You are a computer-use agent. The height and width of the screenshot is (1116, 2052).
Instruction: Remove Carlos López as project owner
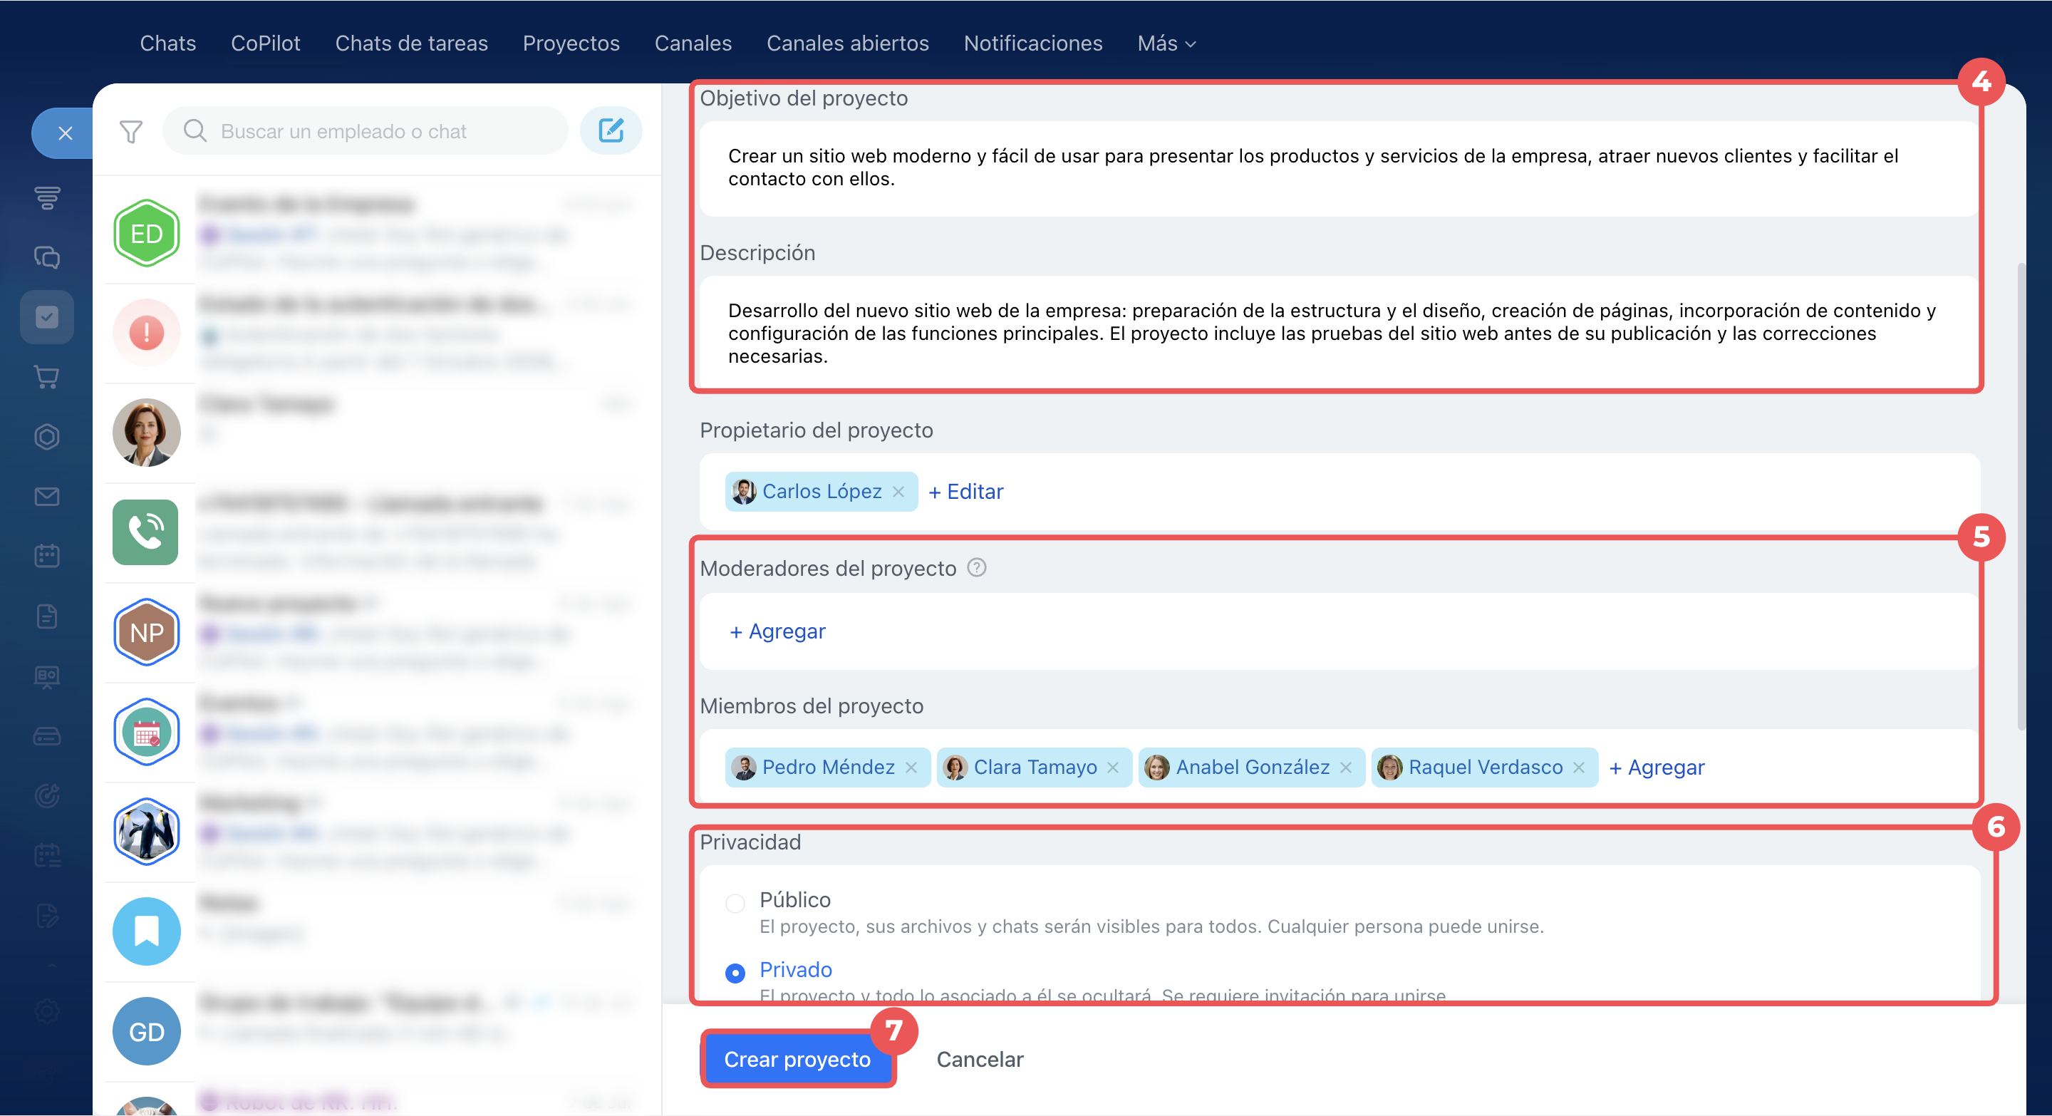coord(898,492)
